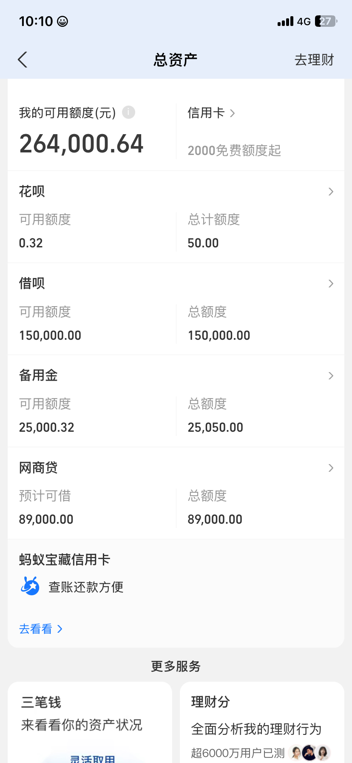Tap the Ant credit card logo icon
The width and height of the screenshot is (352, 763).
coord(30,586)
